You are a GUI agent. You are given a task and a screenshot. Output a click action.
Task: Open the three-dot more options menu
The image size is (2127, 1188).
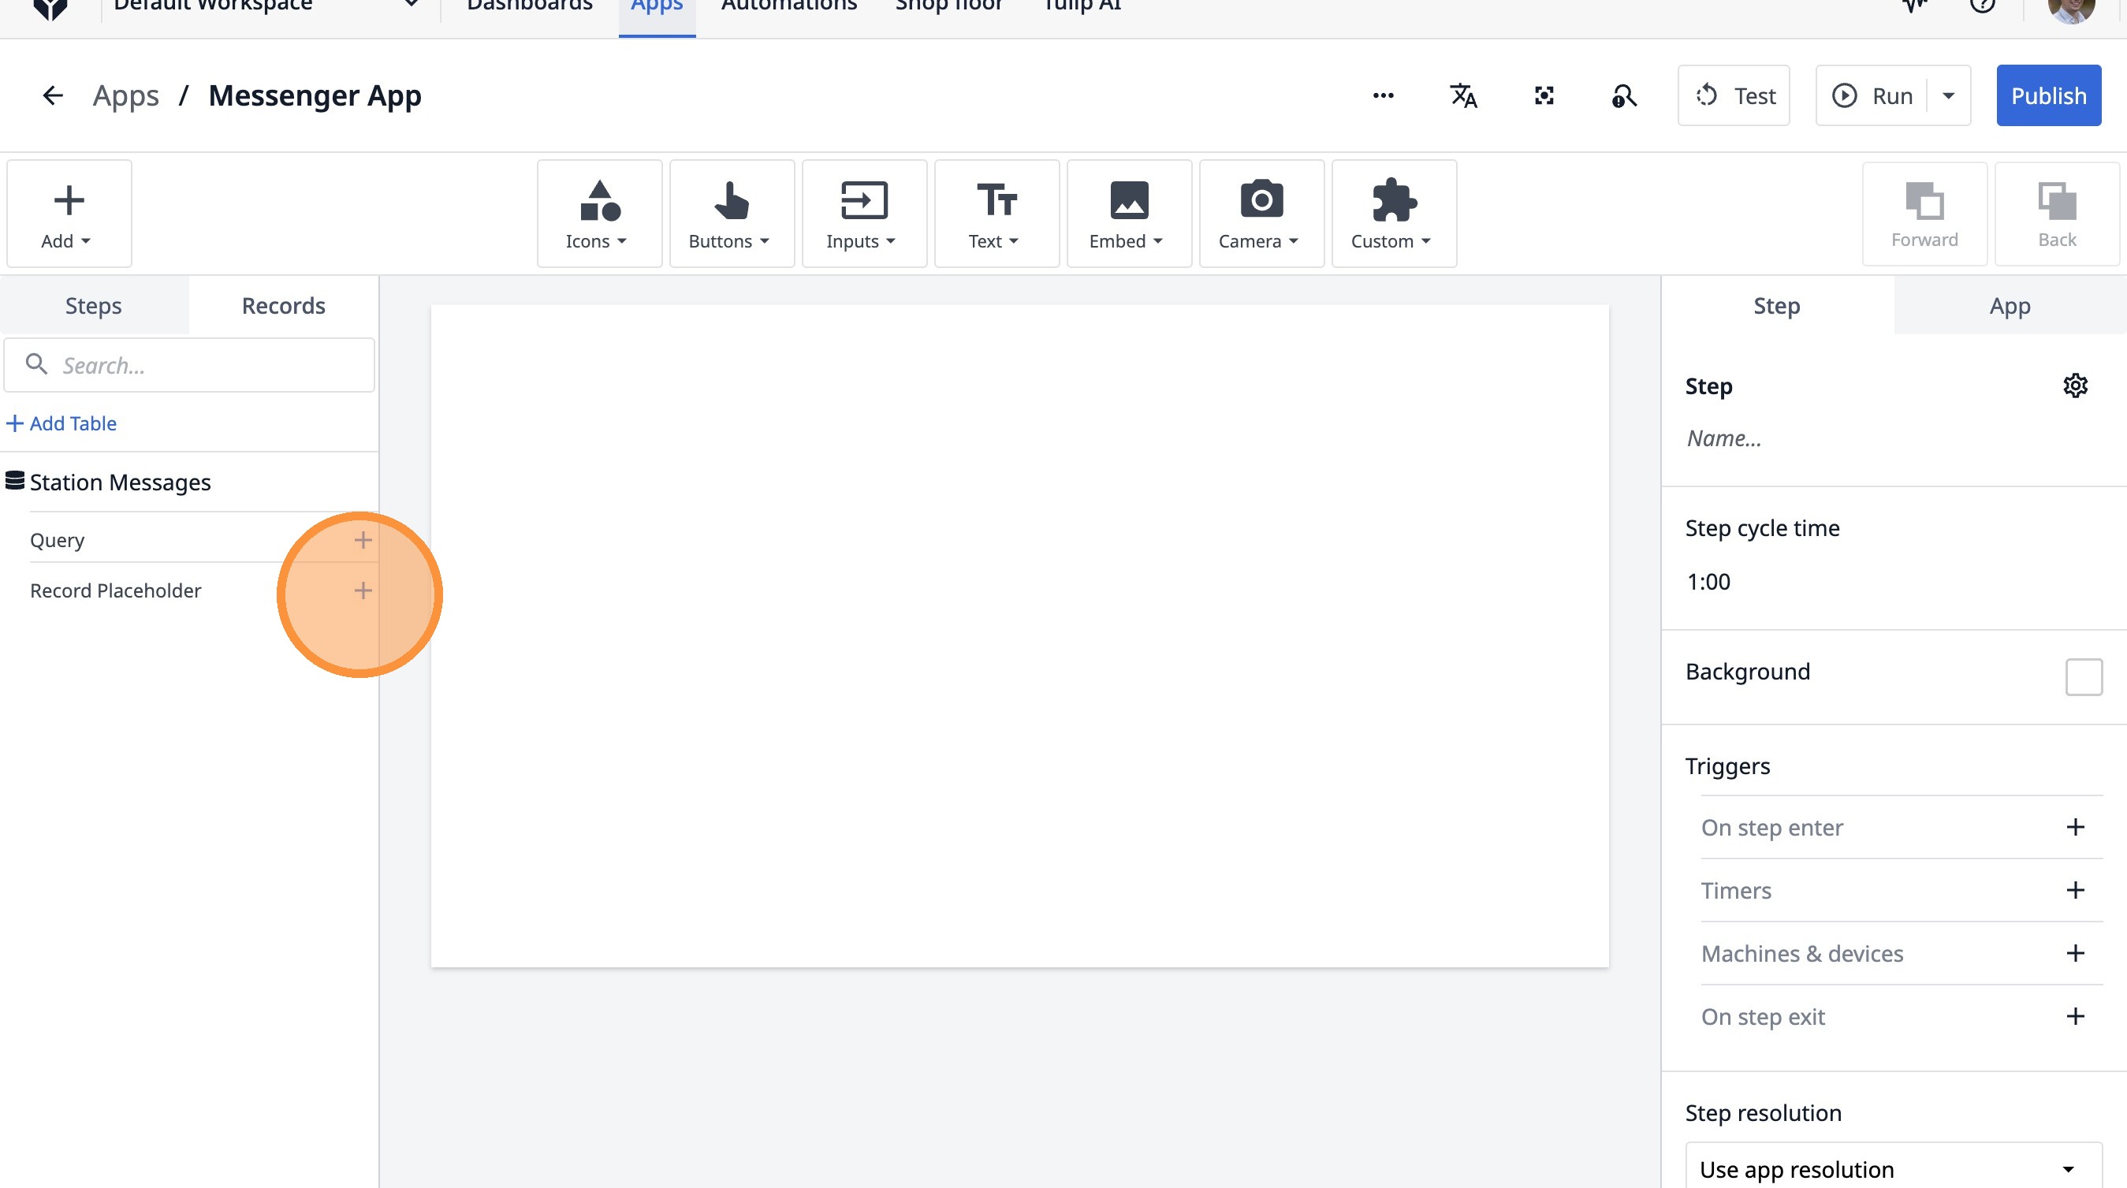coord(1383,95)
